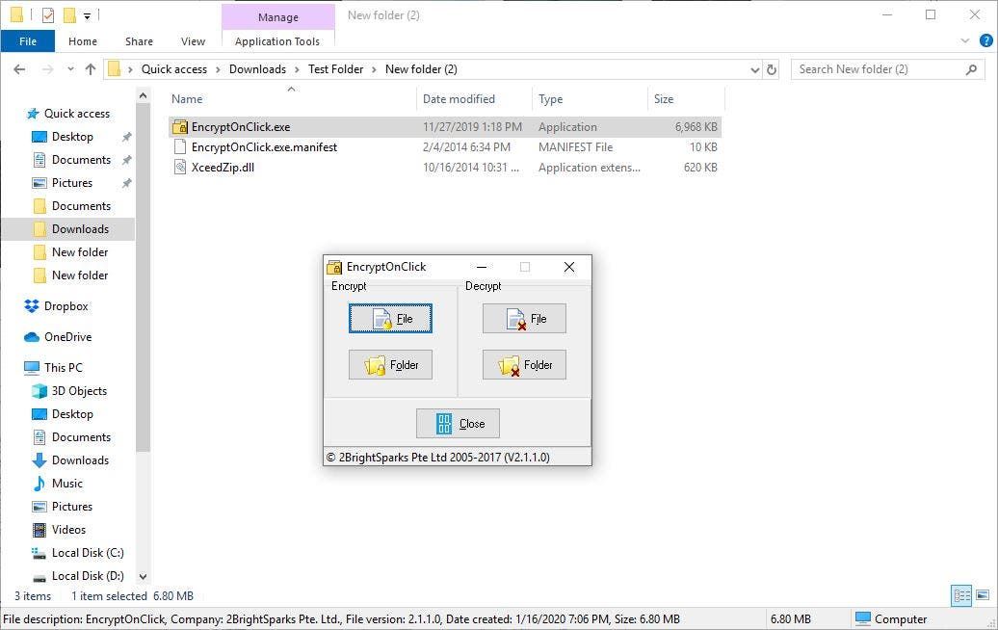Open Pictures under This PC
This screenshot has height=630, width=998.
pyautogui.click(x=72, y=507)
